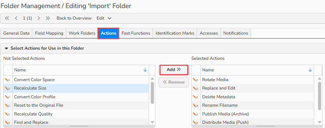Go to first record double-chevron
This screenshot has height=128, width=325.
(7, 18)
